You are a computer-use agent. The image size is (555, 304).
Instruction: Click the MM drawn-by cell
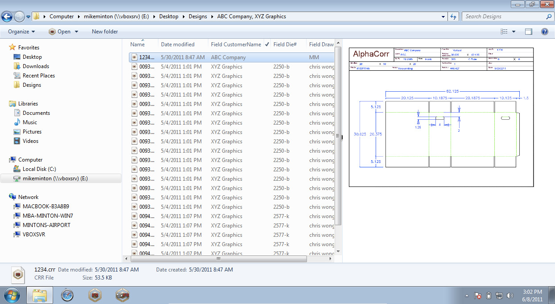[314, 57]
